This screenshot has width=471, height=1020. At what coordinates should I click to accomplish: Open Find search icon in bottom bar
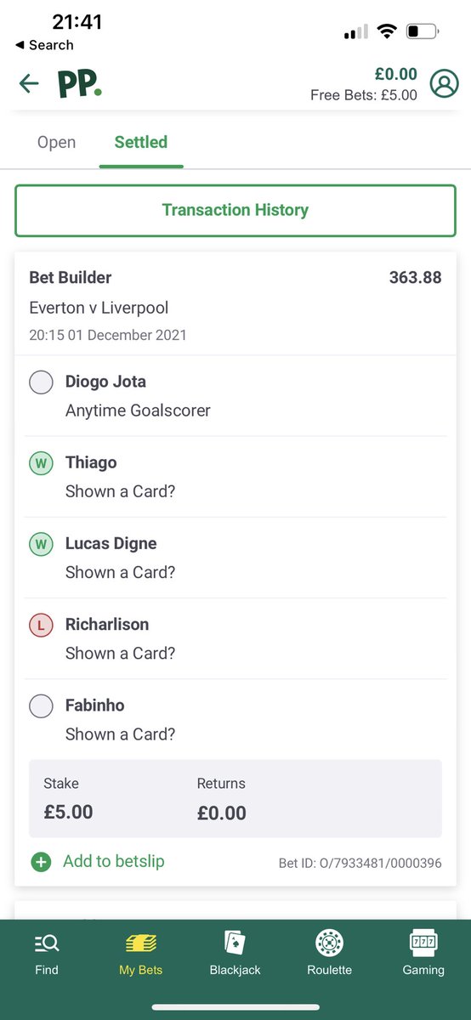point(47,942)
